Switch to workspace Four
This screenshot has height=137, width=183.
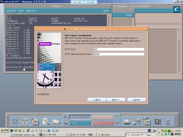103,123
